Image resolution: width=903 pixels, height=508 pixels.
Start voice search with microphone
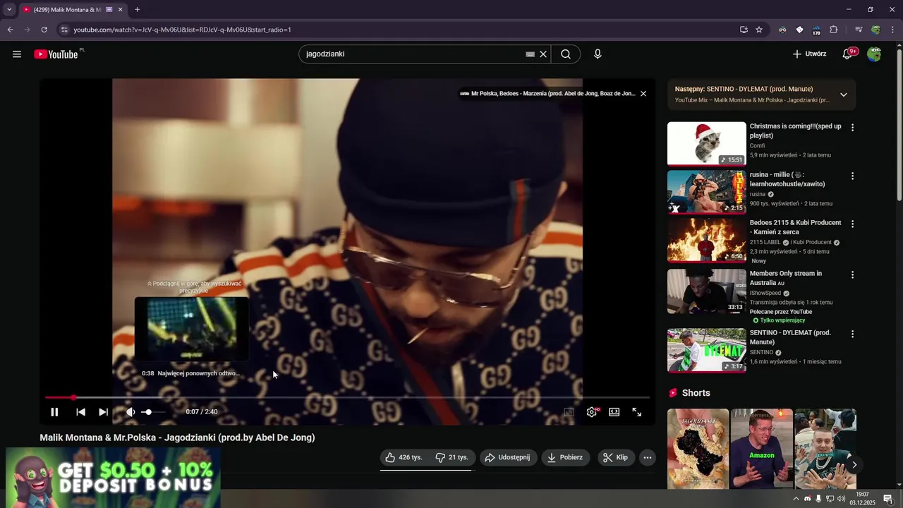598,54
